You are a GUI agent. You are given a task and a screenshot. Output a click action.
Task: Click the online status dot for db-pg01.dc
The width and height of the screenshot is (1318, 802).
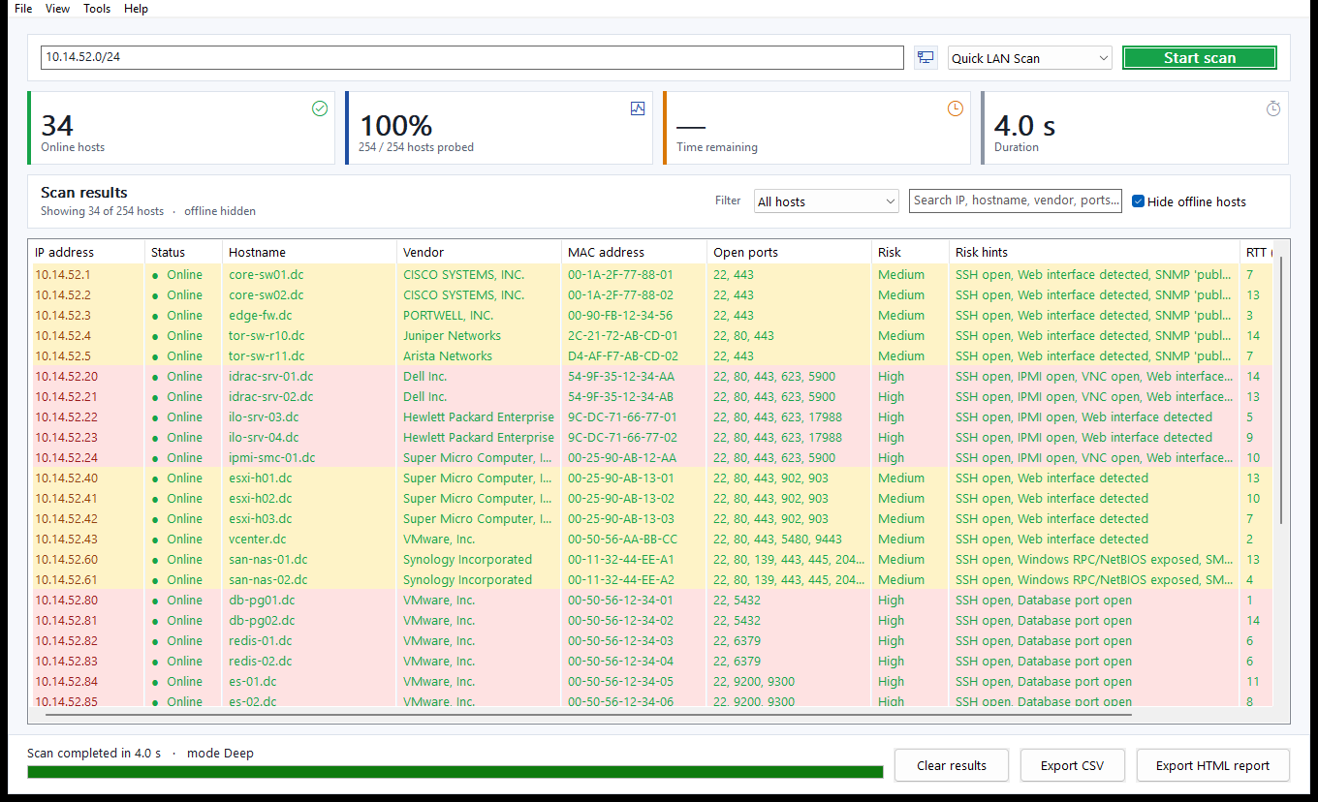click(155, 601)
